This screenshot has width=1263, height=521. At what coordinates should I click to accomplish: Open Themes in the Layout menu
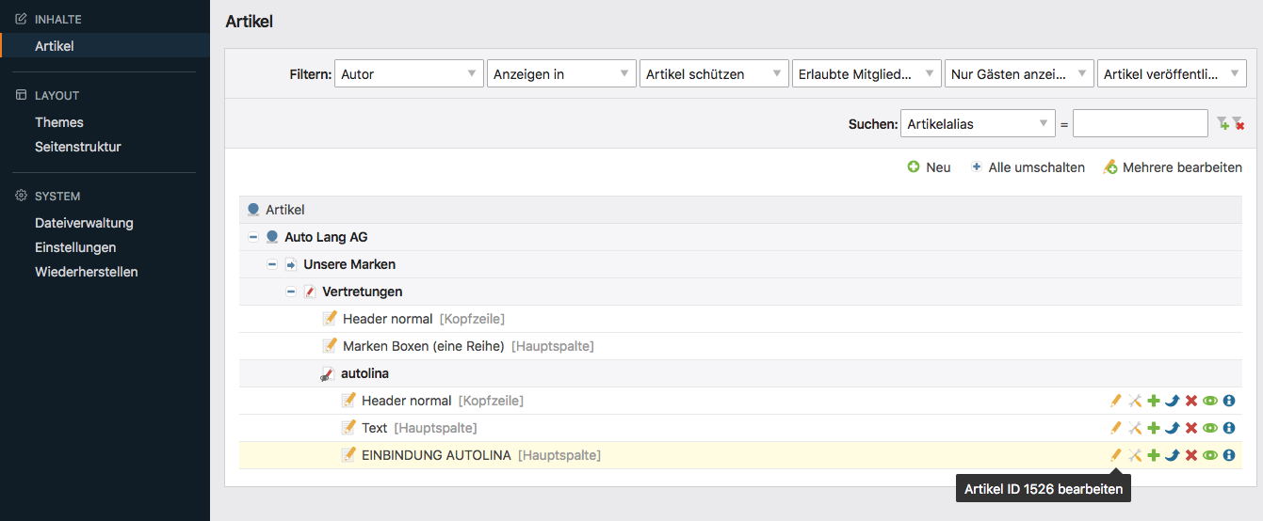coord(59,122)
